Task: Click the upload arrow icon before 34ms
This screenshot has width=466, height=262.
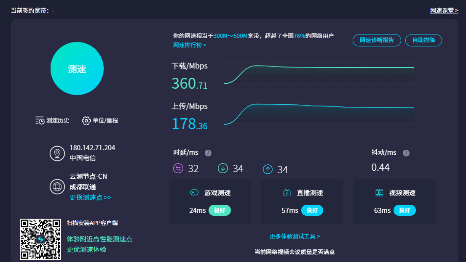Action: tap(268, 168)
